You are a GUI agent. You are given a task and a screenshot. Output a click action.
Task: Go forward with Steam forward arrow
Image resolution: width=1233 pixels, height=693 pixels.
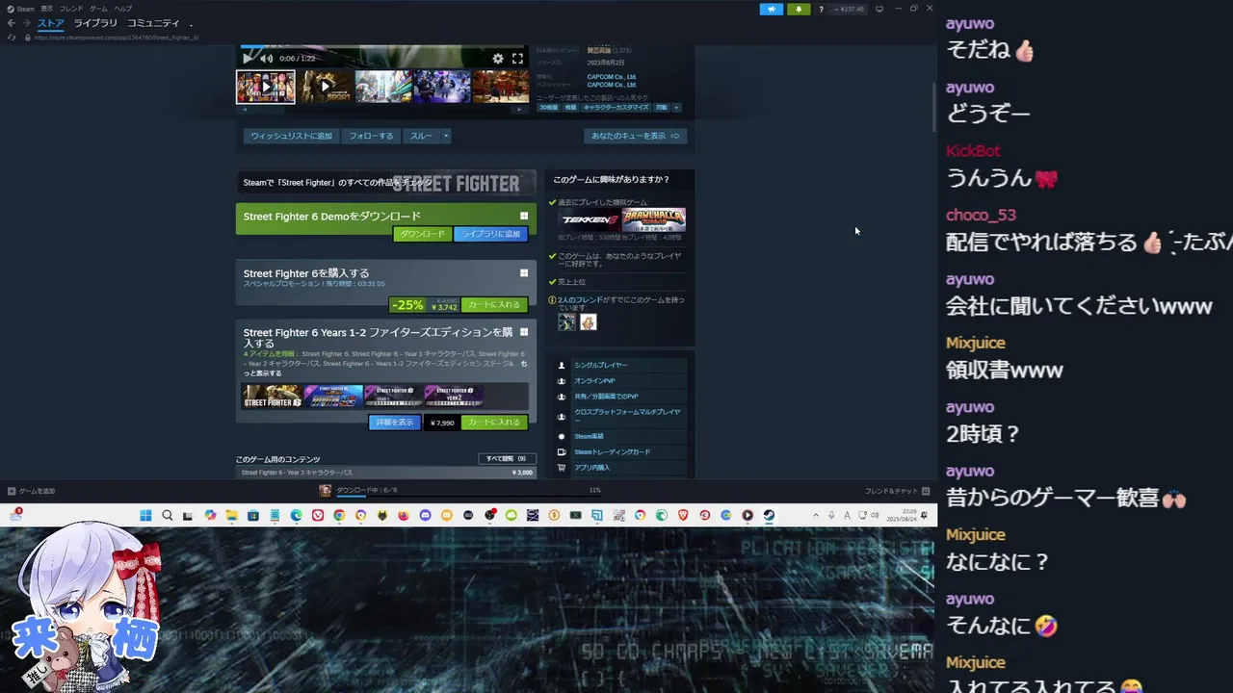pyautogui.click(x=26, y=23)
